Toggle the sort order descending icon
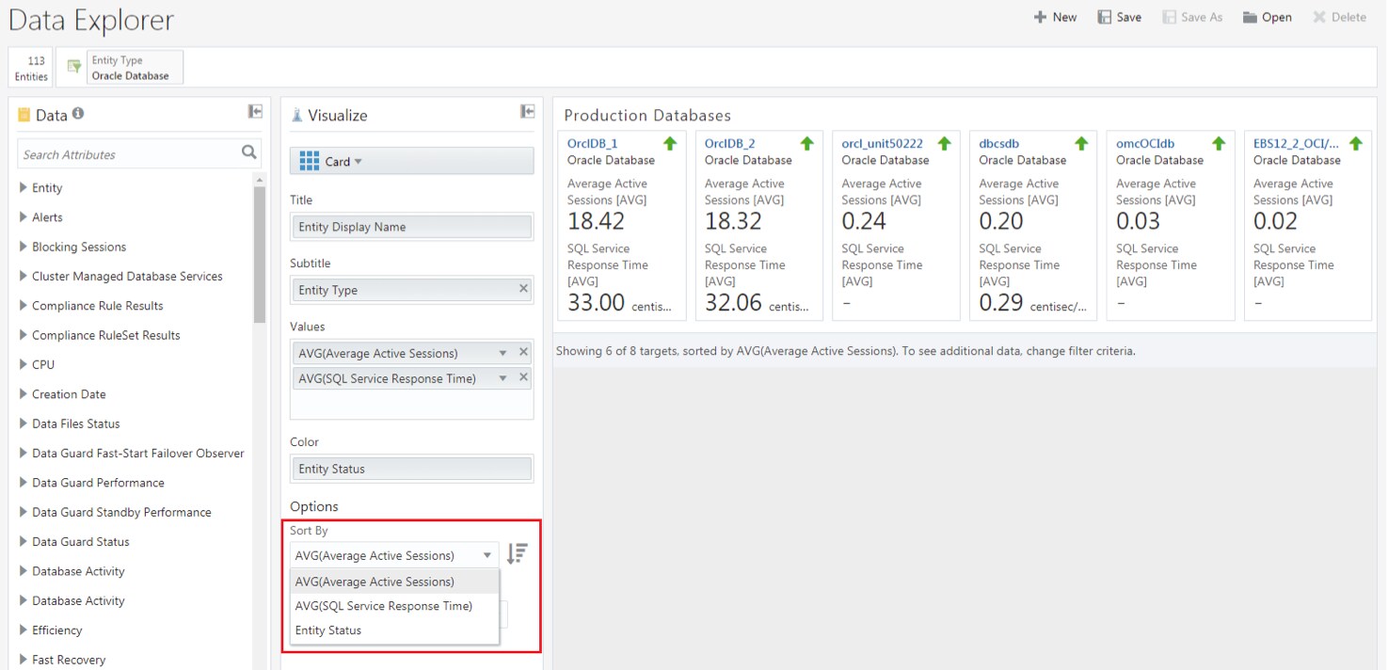The height and width of the screenshot is (670, 1388). [x=517, y=554]
